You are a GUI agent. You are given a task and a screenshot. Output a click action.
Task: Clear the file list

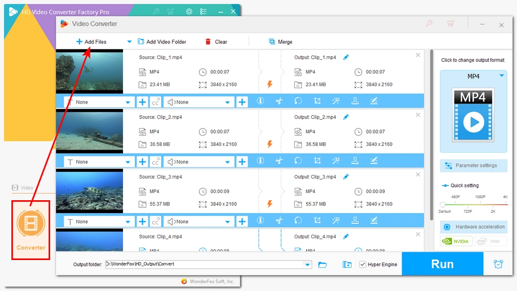[216, 42]
